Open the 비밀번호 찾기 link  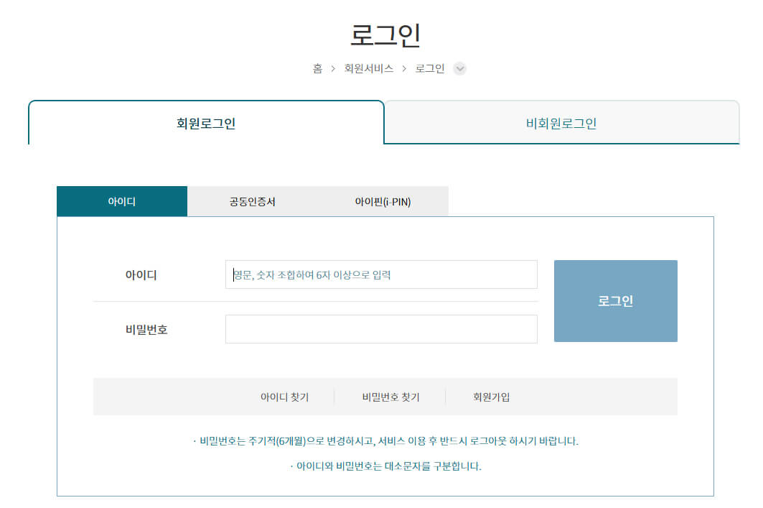pos(390,396)
